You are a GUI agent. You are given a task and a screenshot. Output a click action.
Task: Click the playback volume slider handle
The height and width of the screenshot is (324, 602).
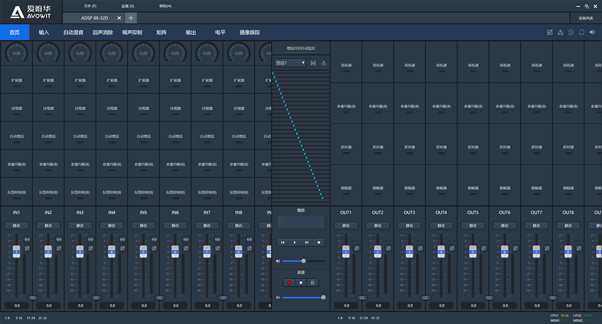tap(304, 261)
